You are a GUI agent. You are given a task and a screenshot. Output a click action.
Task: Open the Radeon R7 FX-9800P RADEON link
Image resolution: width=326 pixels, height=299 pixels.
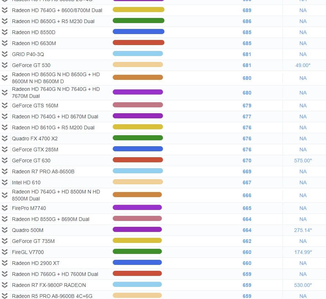pos(49,285)
